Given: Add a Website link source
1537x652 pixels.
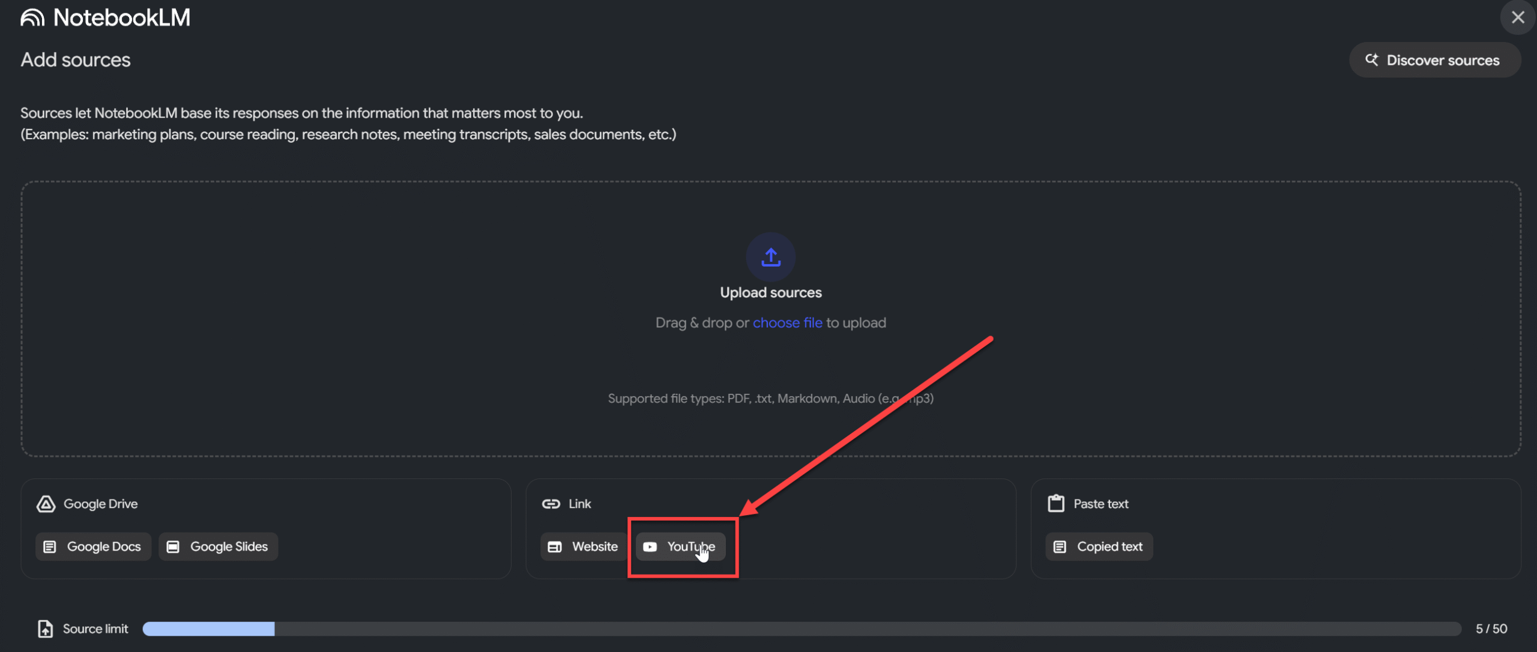Looking at the screenshot, I should click(582, 546).
